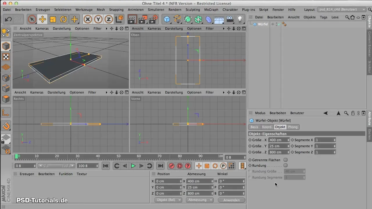Select Texture mode checkerboard icon

[x=6, y=57]
